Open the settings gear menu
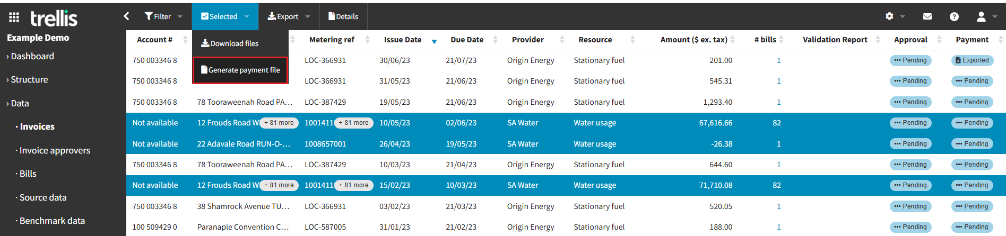 point(890,16)
